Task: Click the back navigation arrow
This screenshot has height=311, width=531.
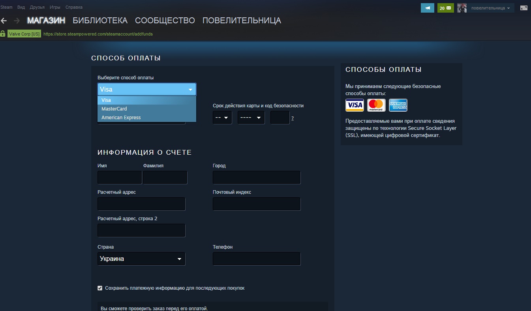Action: (x=4, y=21)
